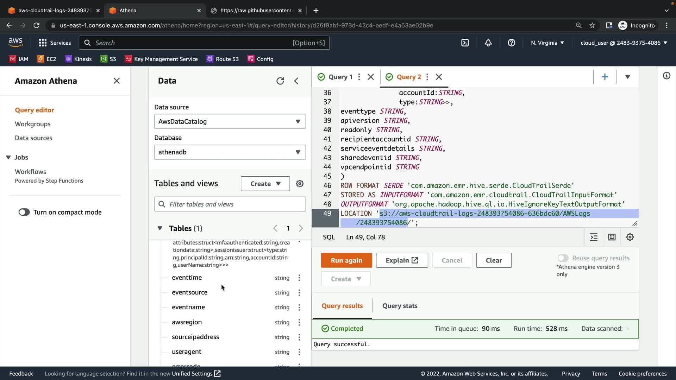Image resolution: width=676 pixels, height=380 pixels.
Task: Click the Clear button
Action: click(x=494, y=260)
